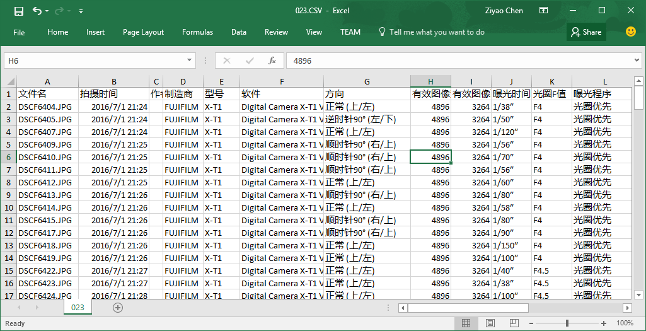Click cell DSCF6410.JPG
This screenshot has width=646, height=331.
pos(47,157)
